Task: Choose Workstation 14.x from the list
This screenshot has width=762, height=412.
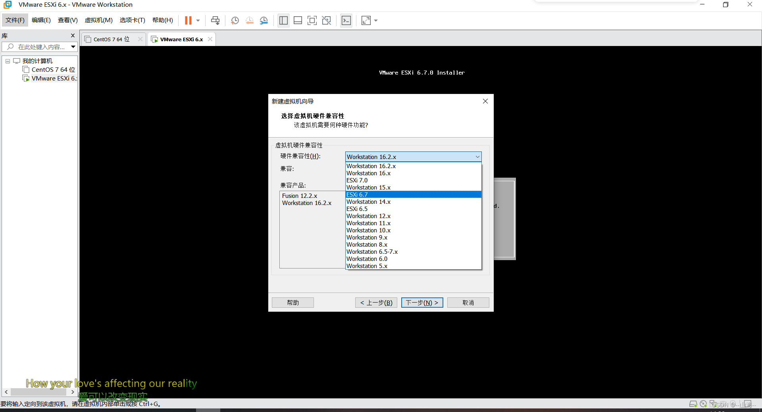Action: point(413,201)
